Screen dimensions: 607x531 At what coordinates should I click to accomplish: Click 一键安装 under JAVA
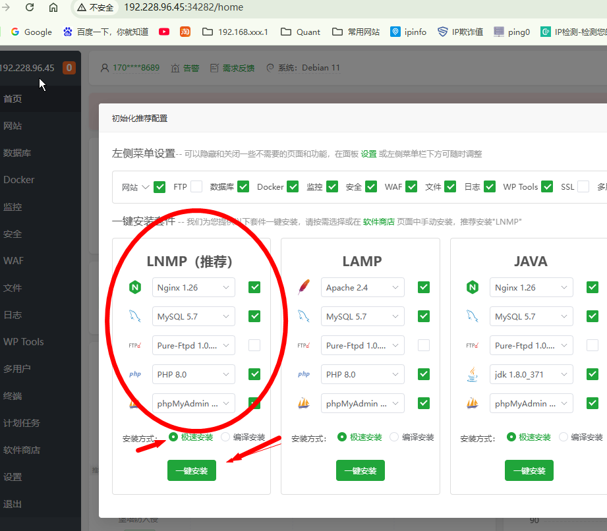(x=529, y=470)
